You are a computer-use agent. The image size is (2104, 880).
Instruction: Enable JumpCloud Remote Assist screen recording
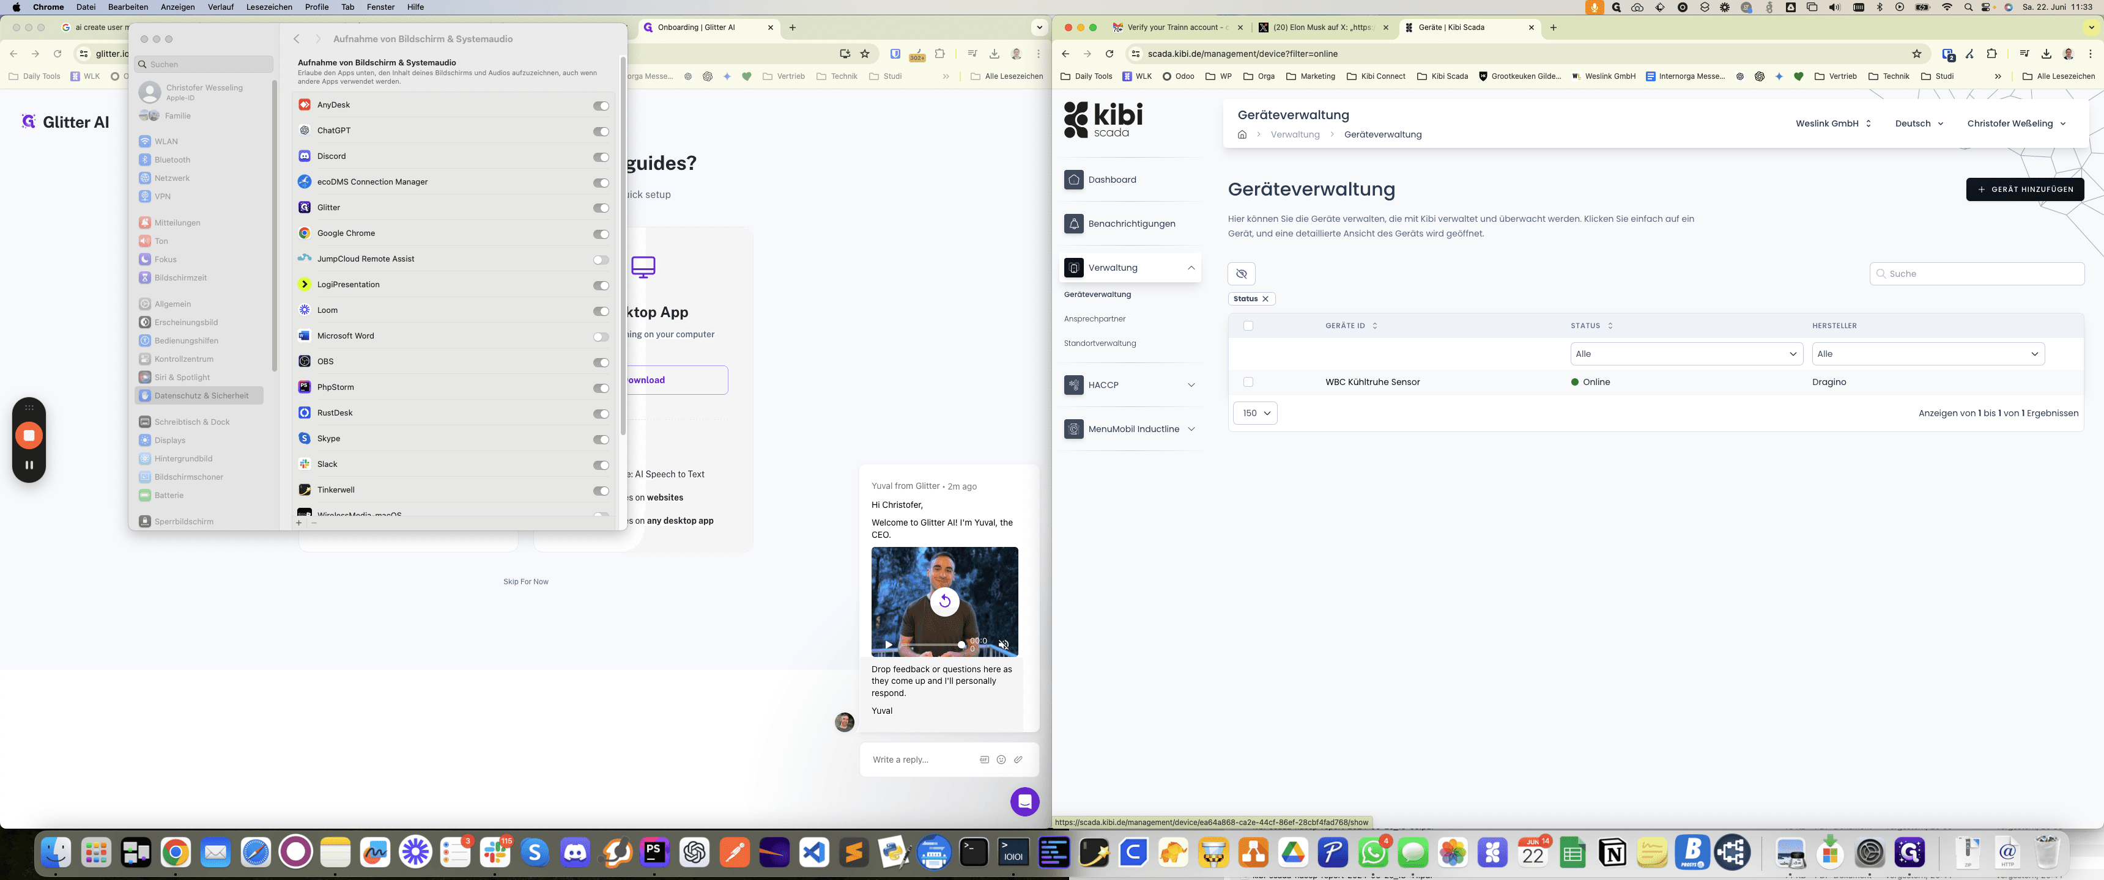pyautogui.click(x=601, y=260)
